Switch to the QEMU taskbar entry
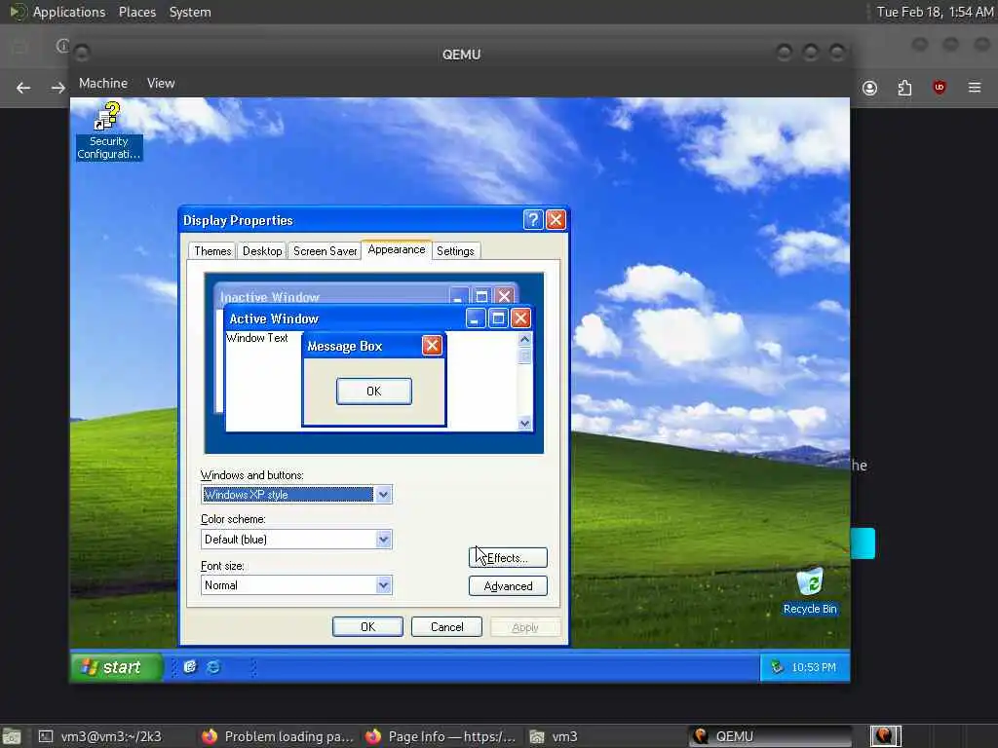Viewport: 998px width, 748px height. pyautogui.click(x=770, y=736)
